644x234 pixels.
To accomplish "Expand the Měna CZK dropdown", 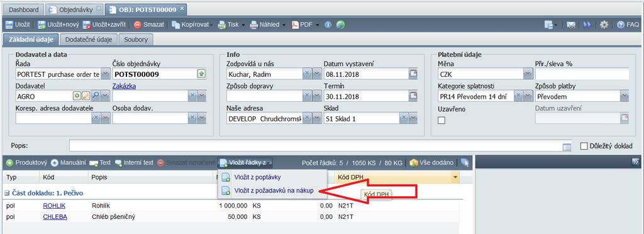I will [528, 74].
